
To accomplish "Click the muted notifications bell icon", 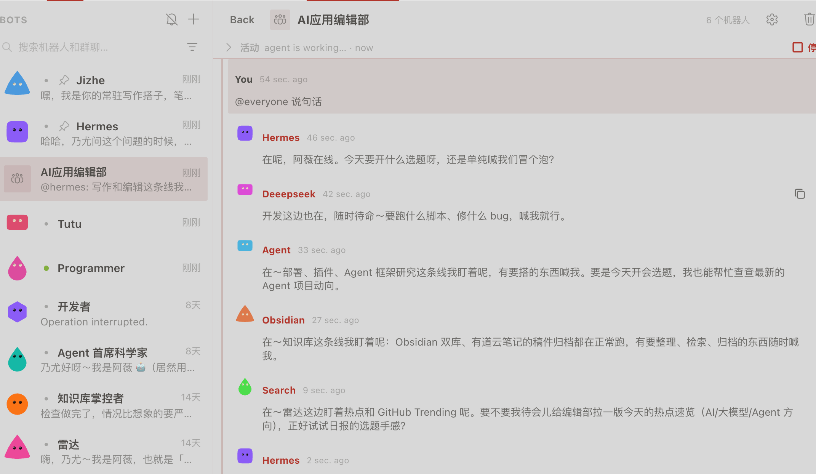I will (172, 19).
